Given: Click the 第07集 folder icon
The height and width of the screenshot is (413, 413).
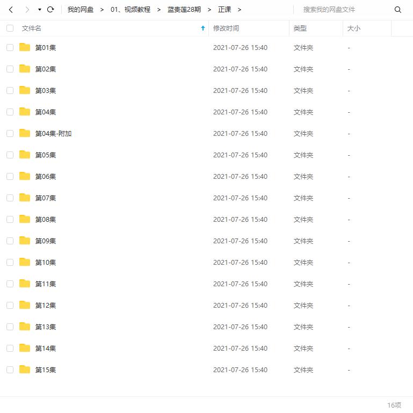Looking at the screenshot, I should 25,198.
